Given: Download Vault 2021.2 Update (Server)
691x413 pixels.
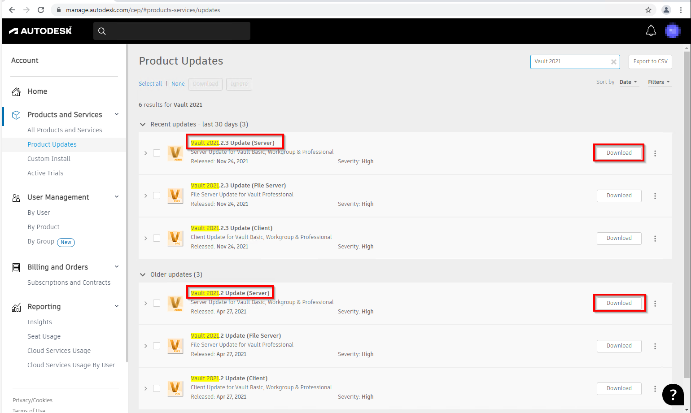Looking at the screenshot, I should point(619,303).
